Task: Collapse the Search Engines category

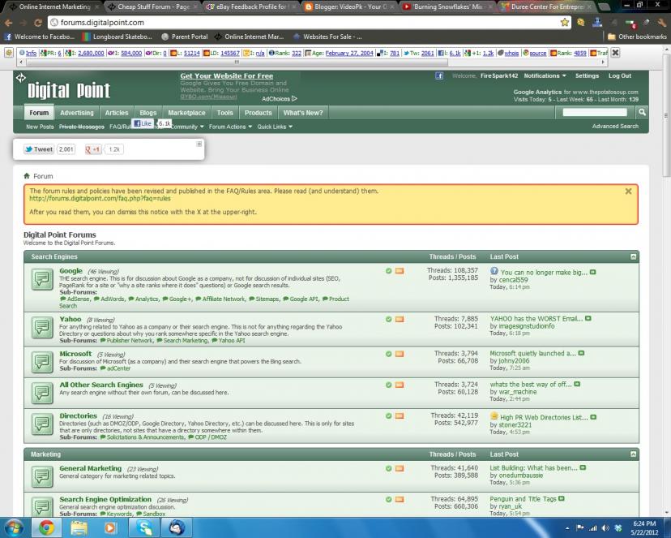Action: tap(634, 257)
